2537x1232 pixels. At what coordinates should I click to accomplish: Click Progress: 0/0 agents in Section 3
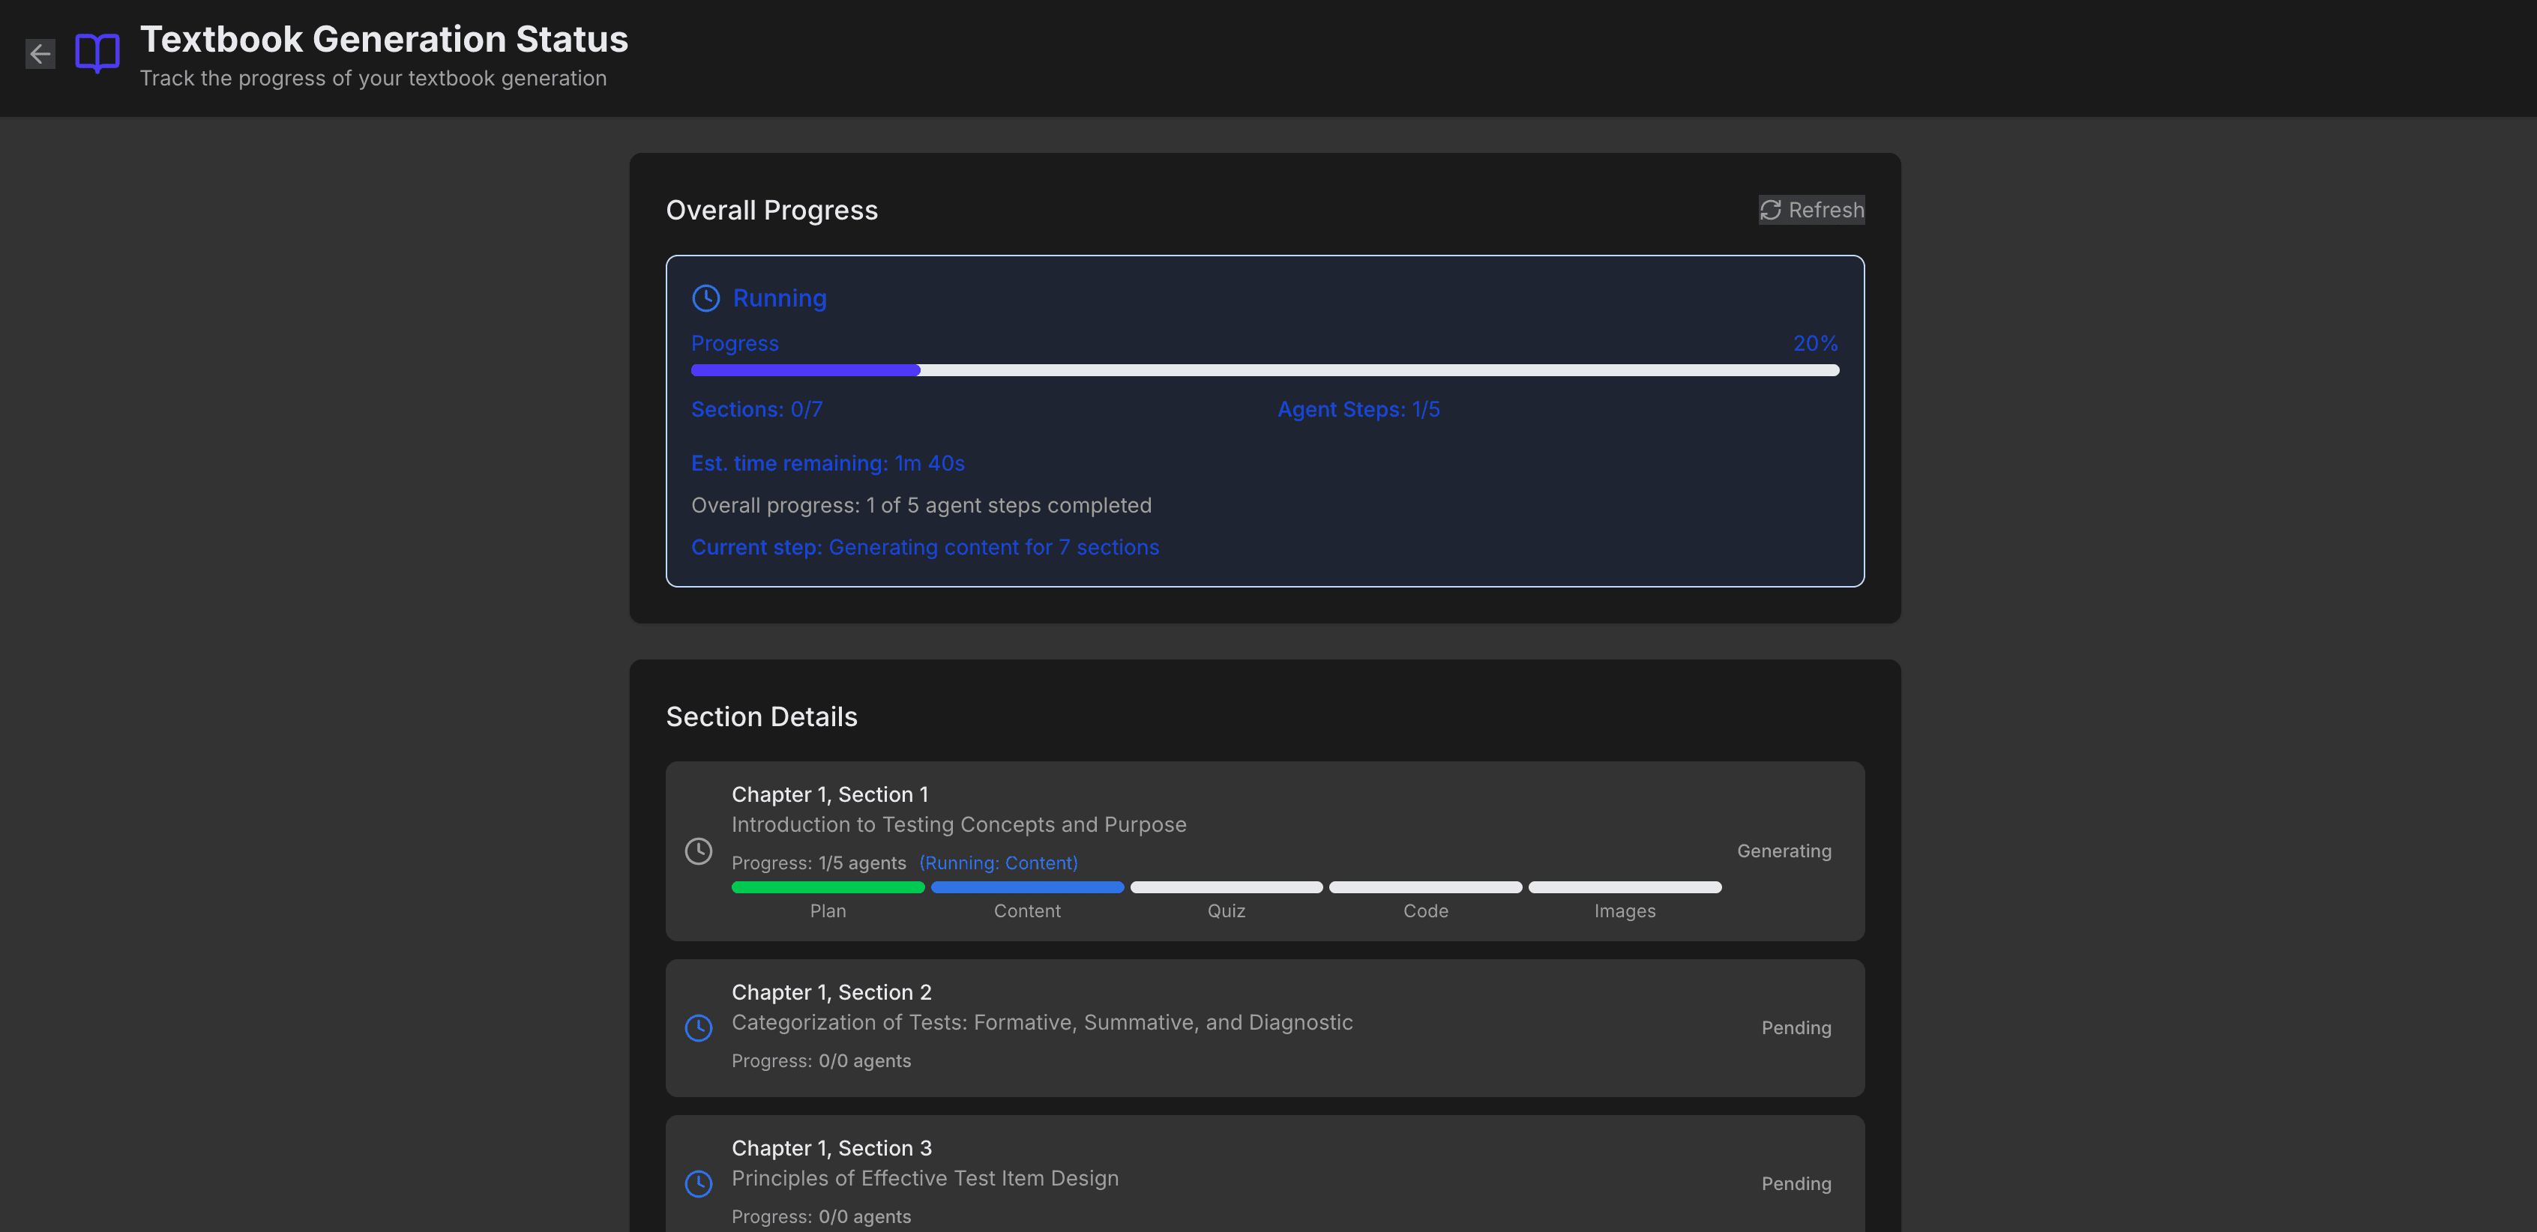click(820, 1216)
